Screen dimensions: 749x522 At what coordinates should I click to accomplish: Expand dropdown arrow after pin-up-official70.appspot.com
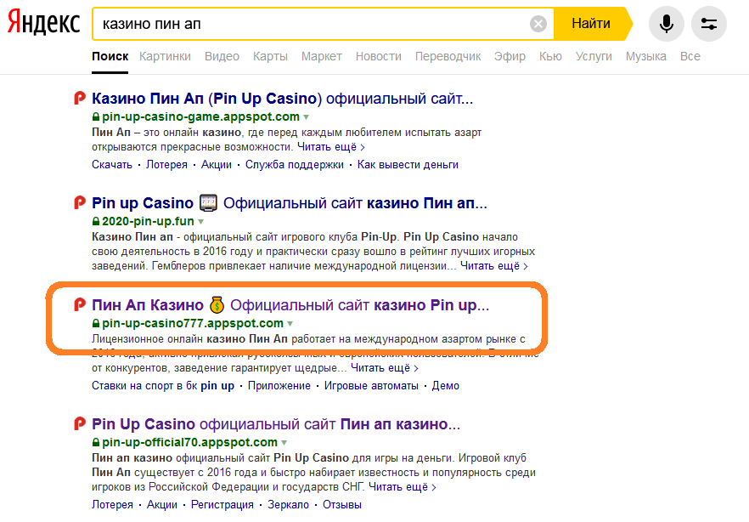(x=284, y=443)
